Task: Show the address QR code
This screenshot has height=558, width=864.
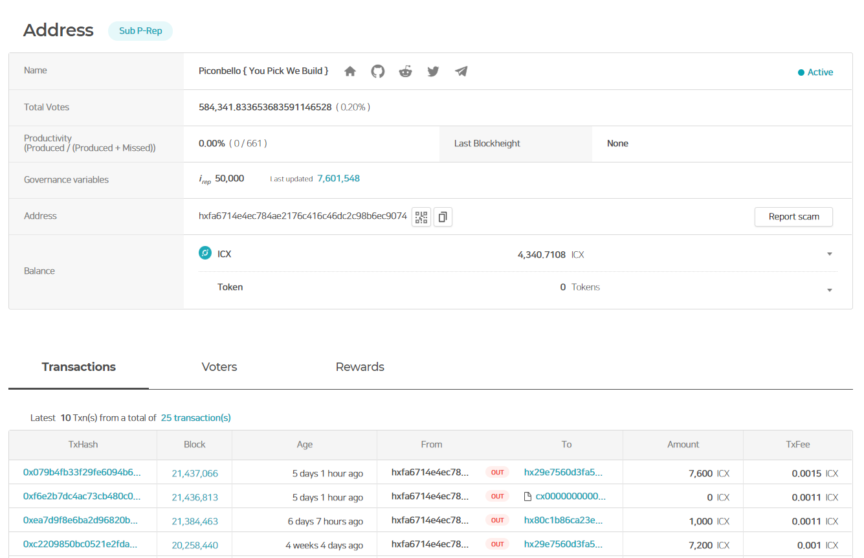Action: coord(421,217)
